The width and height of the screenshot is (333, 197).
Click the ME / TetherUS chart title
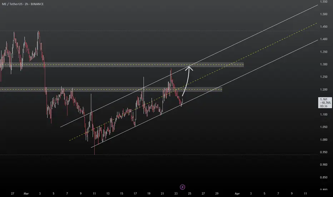(x=23, y=4)
